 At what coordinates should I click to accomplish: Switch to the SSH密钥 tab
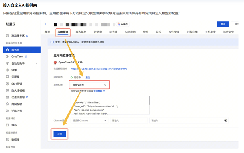(130, 32)
